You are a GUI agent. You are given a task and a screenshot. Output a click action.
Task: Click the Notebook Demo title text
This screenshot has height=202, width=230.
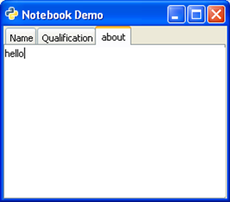pyautogui.click(x=62, y=15)
